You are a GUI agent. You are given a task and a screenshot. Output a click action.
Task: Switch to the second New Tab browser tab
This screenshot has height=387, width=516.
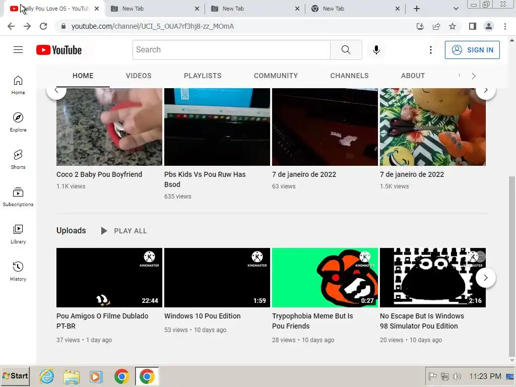coord(254,9)
